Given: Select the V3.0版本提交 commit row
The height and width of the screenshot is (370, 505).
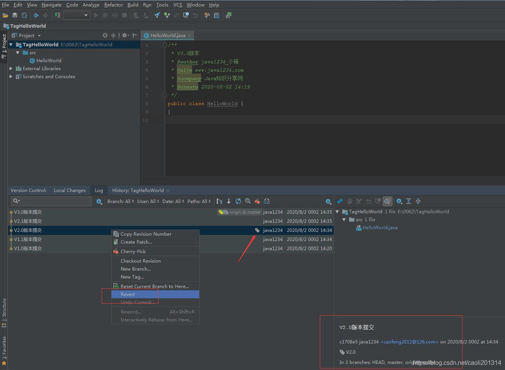Looking at the screenshot, I should (x=171, y=212).
